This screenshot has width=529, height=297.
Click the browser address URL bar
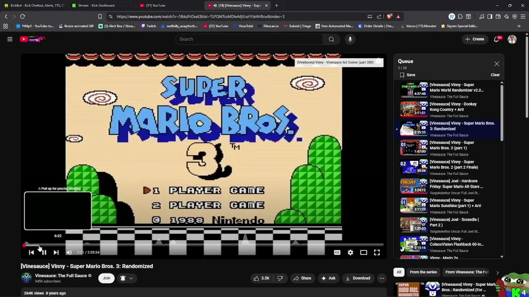[x=240, y=16]
